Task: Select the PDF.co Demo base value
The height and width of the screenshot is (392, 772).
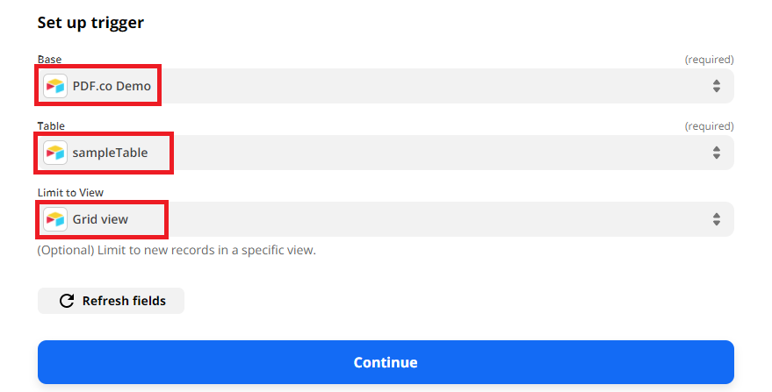Action: [x=112, y=86]
